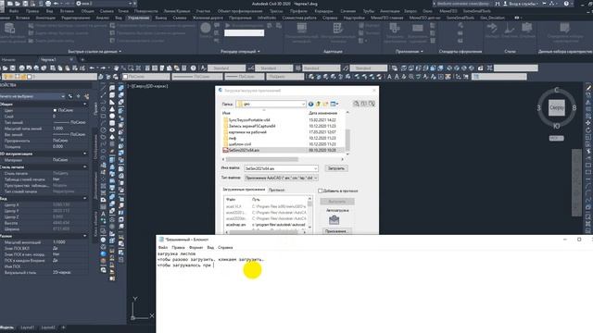Click the Up One Level icon in the load dialog
Screen dimensions: 593x333
pos(318,104)
